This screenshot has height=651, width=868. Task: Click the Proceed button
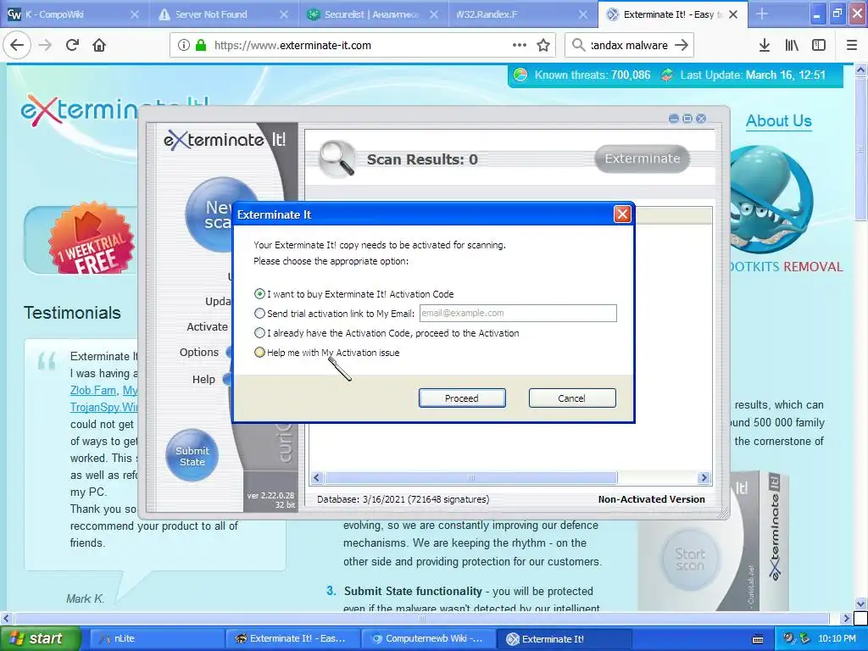pyautogui.click(x=462, y=398)
